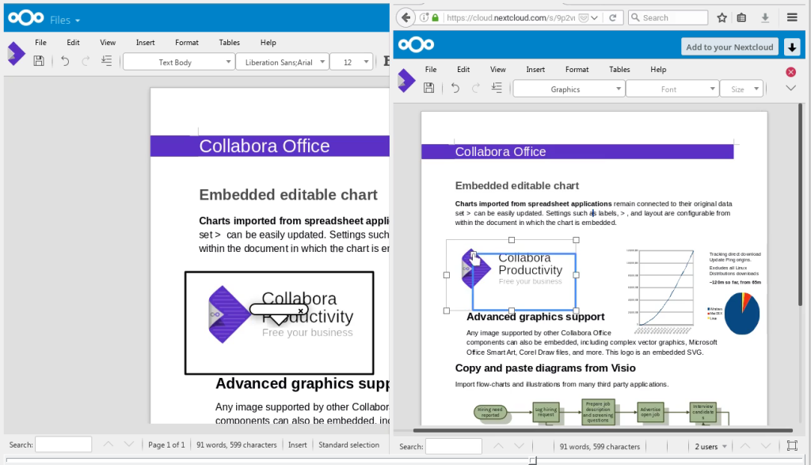Viewport: 811px width, 465px height.
Task: Open the Text Body paragraph style dropdown
Action: 179,62
